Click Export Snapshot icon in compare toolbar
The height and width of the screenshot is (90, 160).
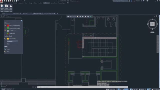[88, 16]
